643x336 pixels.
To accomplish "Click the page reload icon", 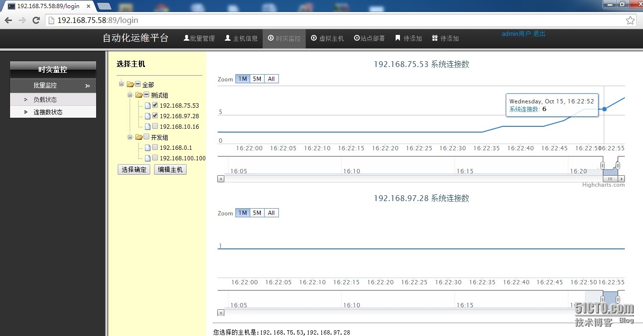I will [x=36, y=20].
